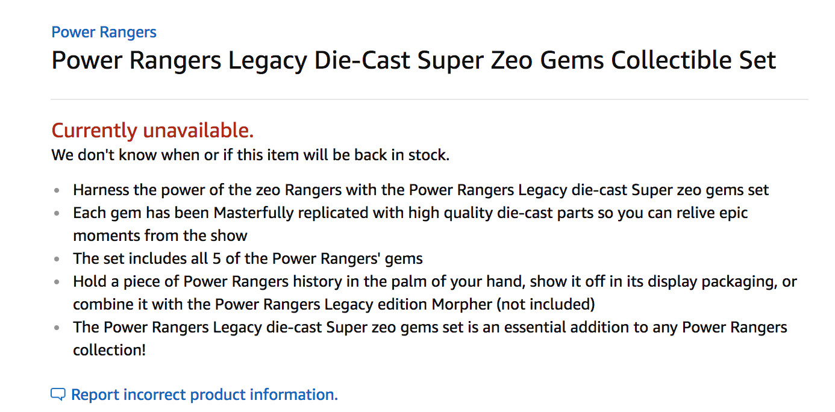Click the essential addition bullet text
The height and width of the screenshot is (412, 835).
click(x=430, y=328)
